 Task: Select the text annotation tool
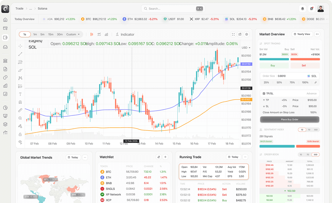click(20, 94)
